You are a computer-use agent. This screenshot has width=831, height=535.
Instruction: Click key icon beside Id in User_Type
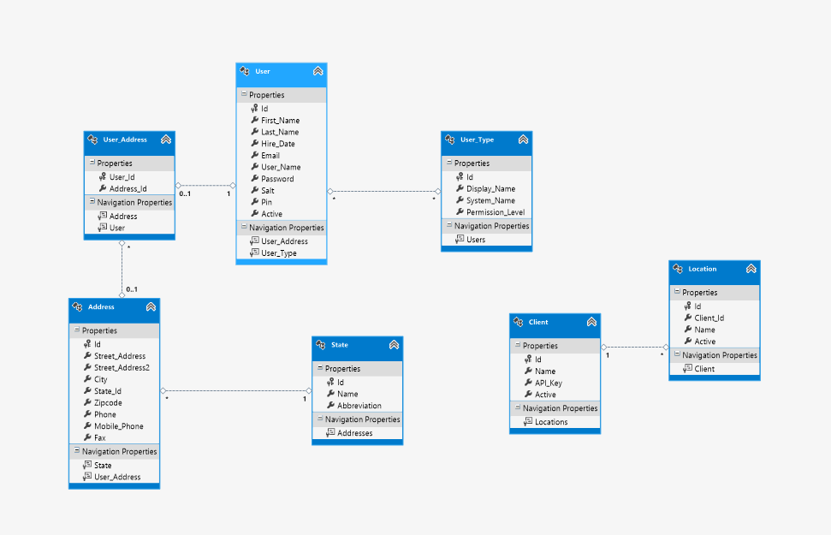click(x=460, y=176)
